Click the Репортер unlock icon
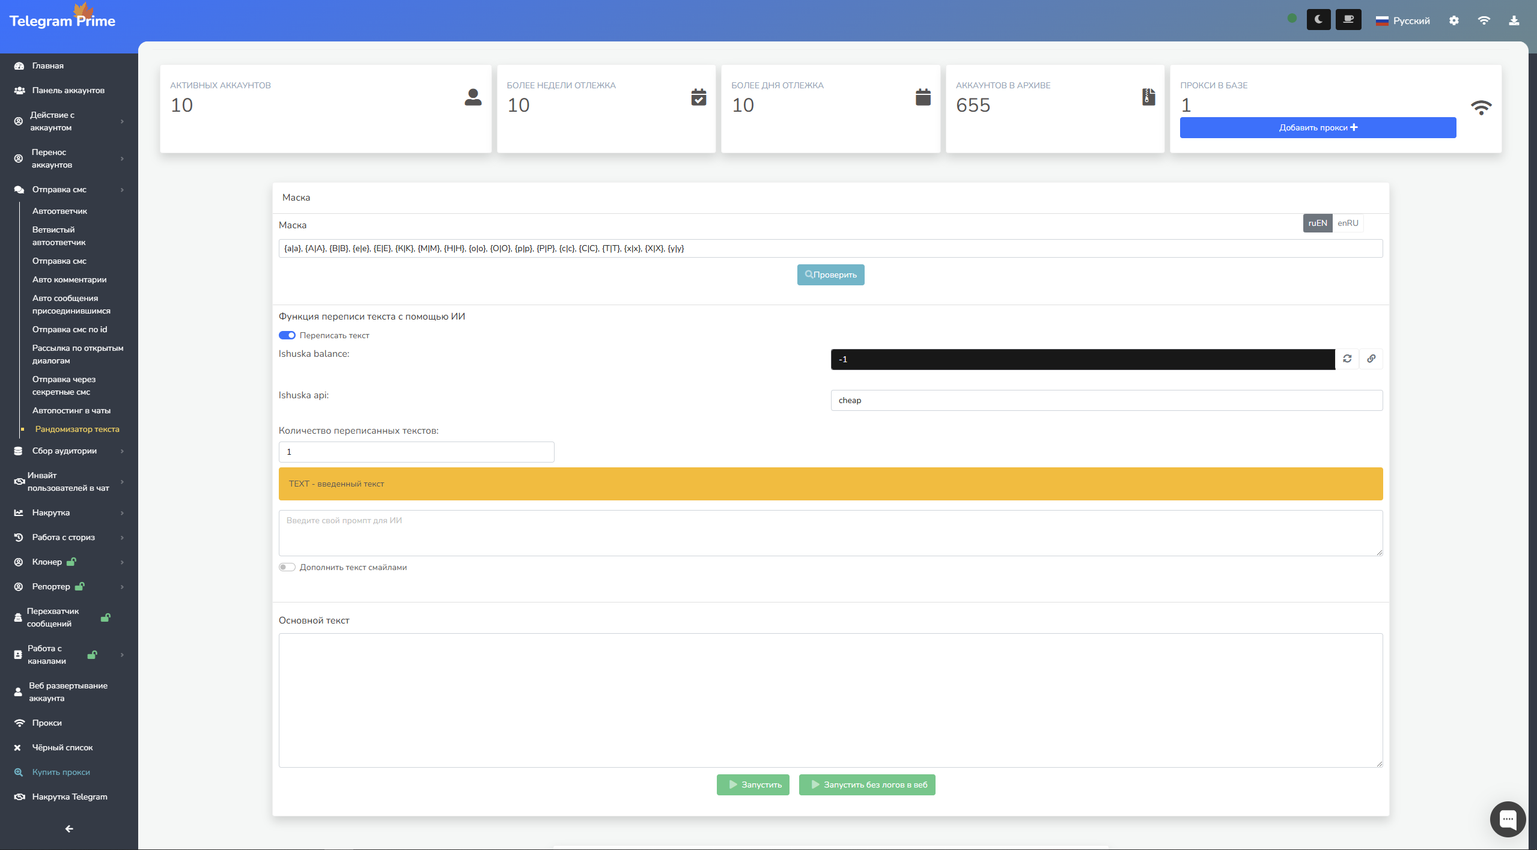1537x850 pixels. [x=79, y=587]
